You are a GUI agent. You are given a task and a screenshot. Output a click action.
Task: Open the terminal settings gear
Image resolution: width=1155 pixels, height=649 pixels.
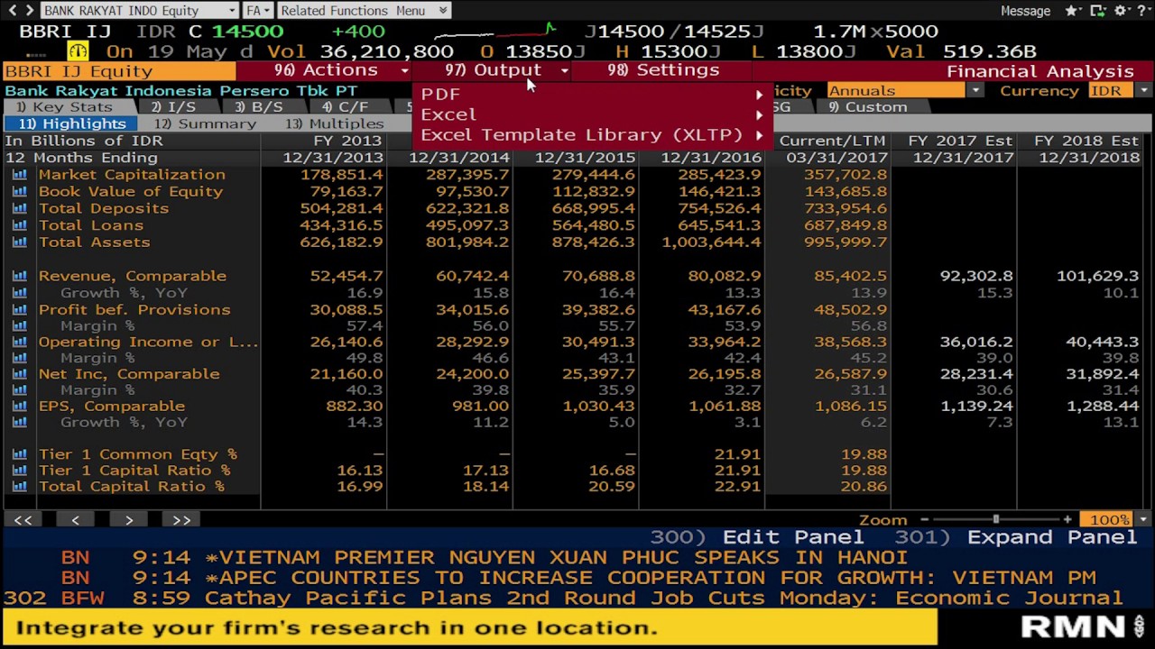[x=1123, y=11]
